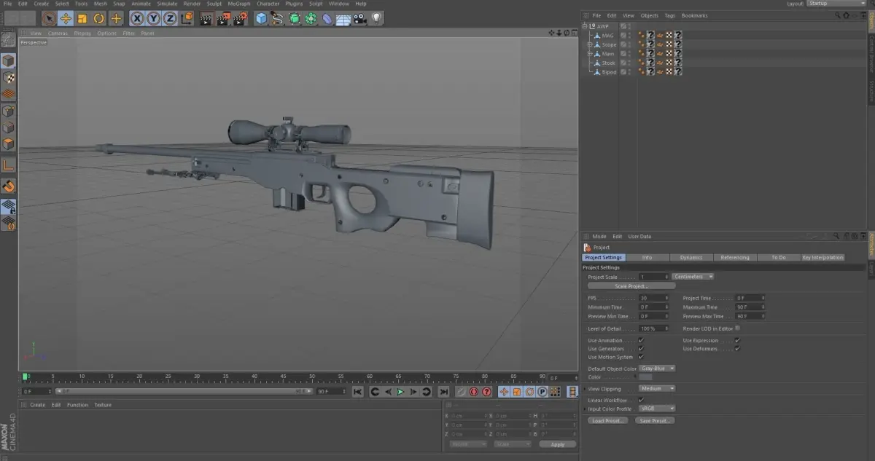The height and width of the screenshot is (461, 875).
Task: Add a floor/environment object icon
Action: [x=344, y=18]
